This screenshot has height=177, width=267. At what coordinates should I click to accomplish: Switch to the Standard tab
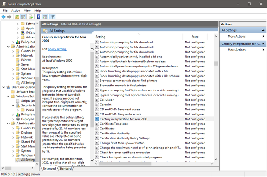coord(65,168)
